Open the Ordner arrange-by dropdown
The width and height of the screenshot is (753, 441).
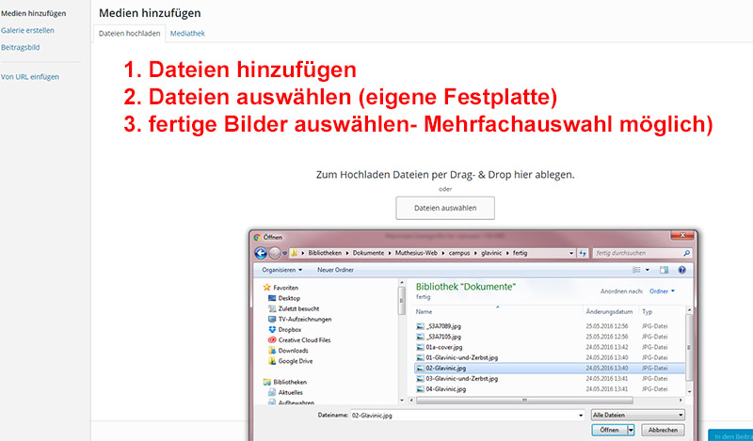660,291
